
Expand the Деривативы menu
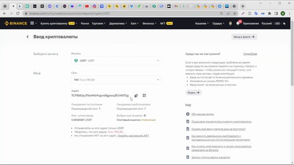[x=118, y=23]
